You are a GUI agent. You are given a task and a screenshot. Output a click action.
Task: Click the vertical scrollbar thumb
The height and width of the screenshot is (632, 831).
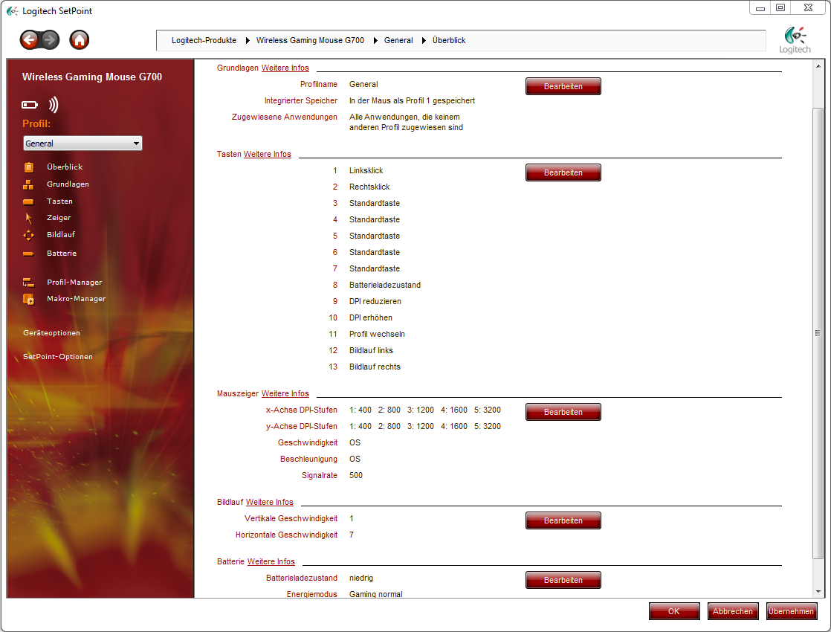pyautogui.click(x=818, y=332)
